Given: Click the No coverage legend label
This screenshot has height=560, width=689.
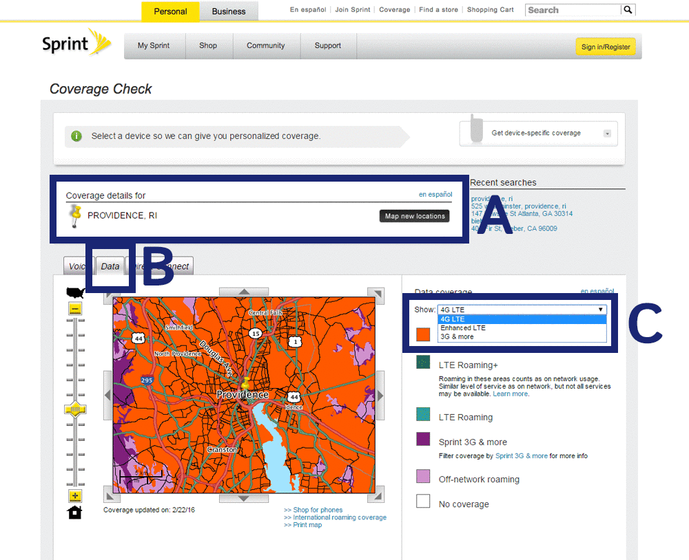Looking at the screenshot, I should [x=464, y=504].
